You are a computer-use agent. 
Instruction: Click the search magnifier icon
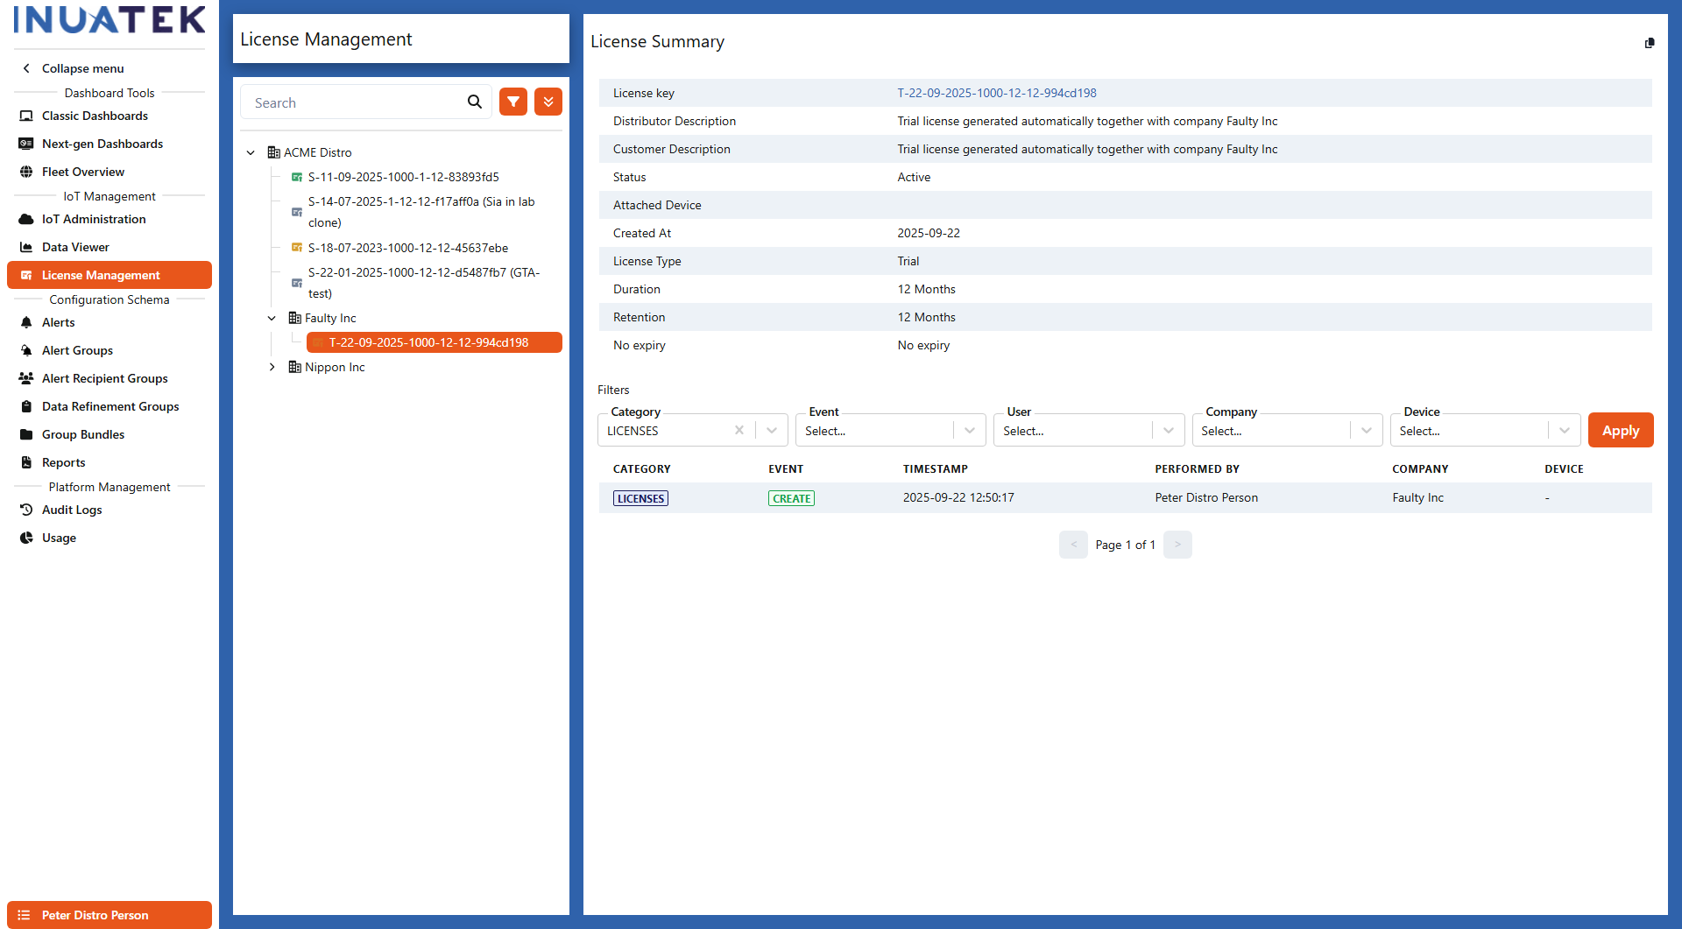(474, 102)
